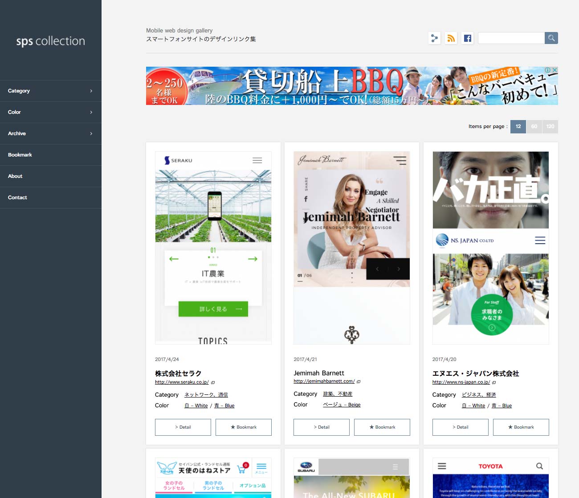Set items per page to 120
This screenshot has width=579, height=498.
[550, 127]
